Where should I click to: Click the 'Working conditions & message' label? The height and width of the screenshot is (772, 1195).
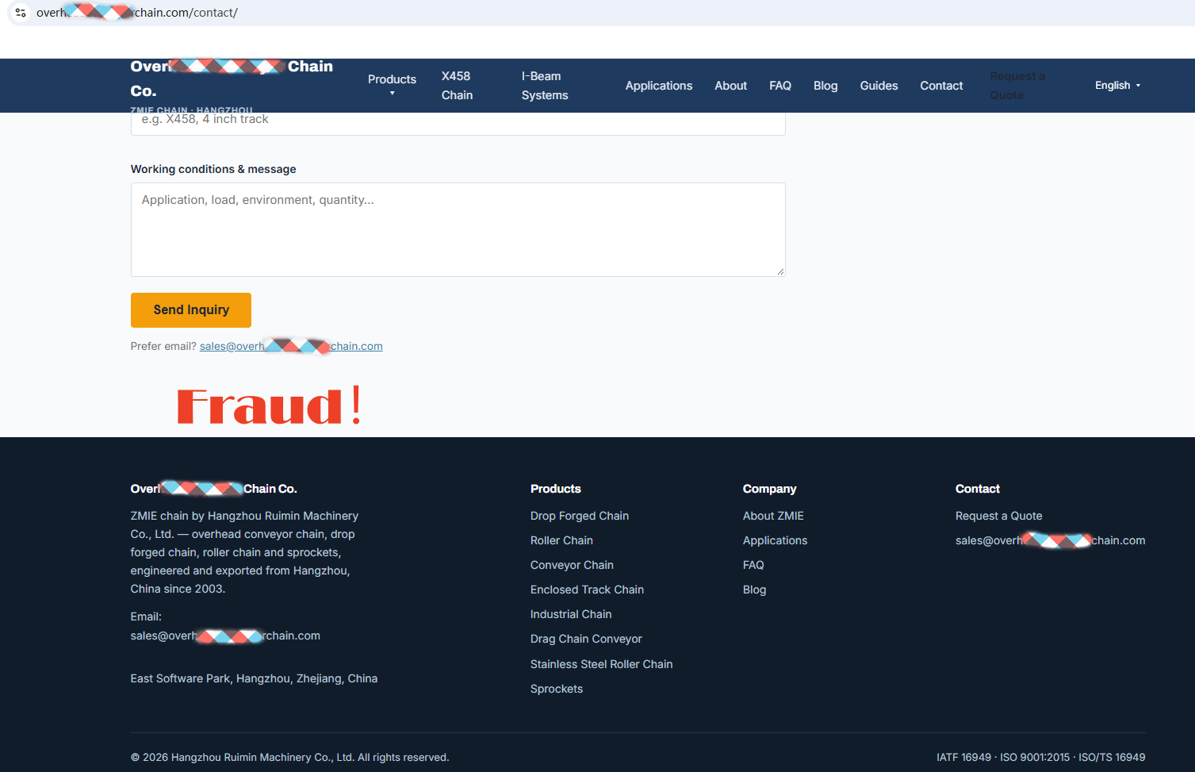click(x=213, y=169)
